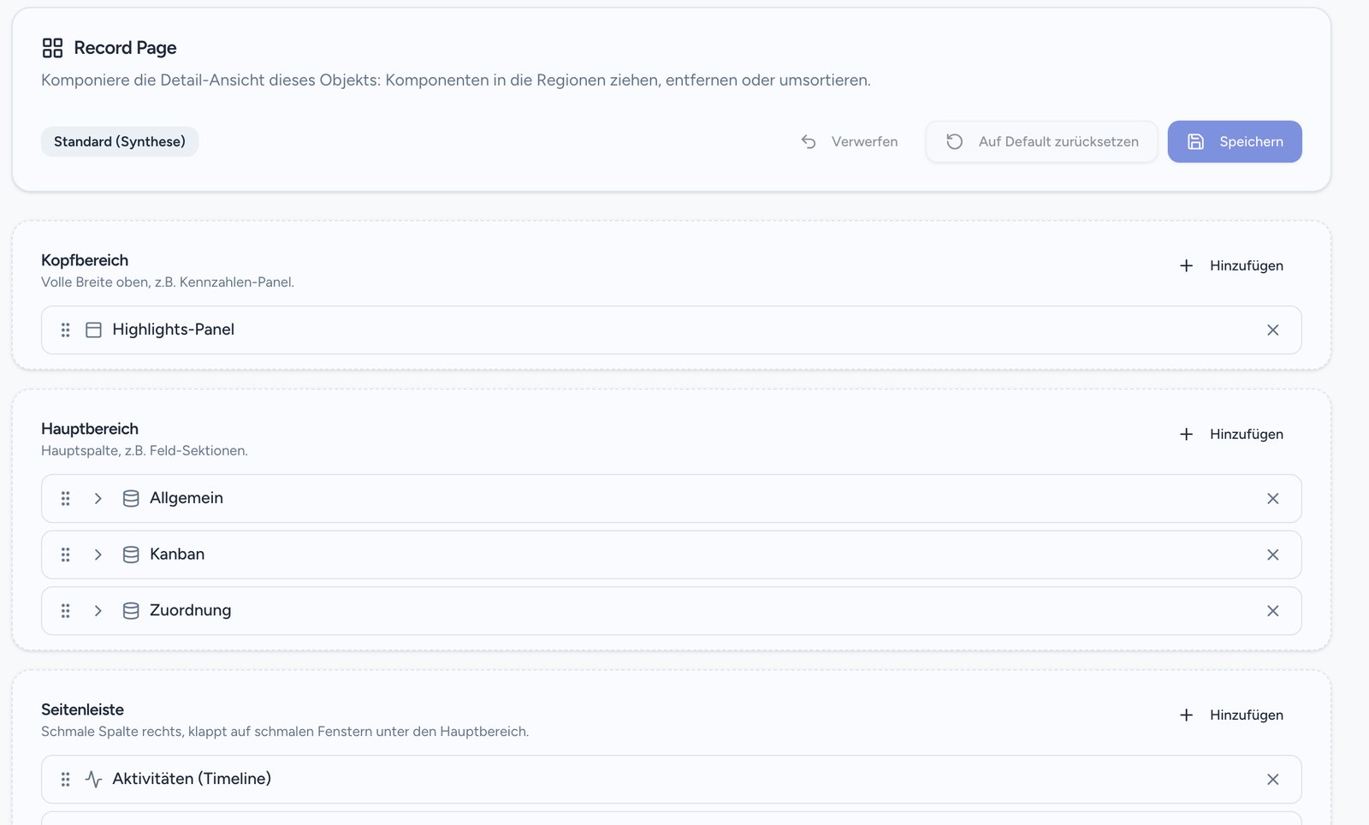Image resolution: width=1369 pixels, height=825 pixels.
Task: Expand the Allgemein section chevron
Action: pyautogui.click(x=98, y=499)
